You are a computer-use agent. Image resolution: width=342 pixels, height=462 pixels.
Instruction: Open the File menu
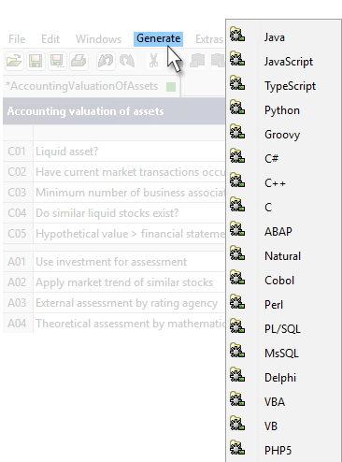[17, 39]
